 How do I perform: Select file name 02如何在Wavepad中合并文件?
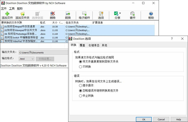point(21,30)
